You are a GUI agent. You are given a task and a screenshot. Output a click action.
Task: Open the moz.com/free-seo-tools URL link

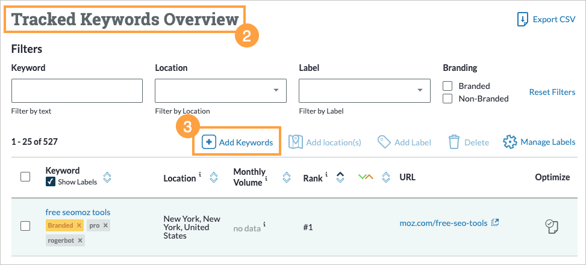[x=443, y=223]
